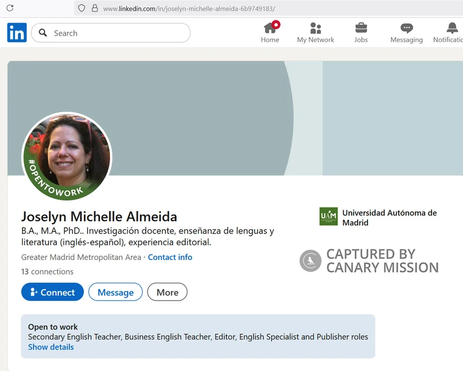Click the magnifying glass in search box
The width and height of the screenshot is (463, 371).
tap(43, 33)
